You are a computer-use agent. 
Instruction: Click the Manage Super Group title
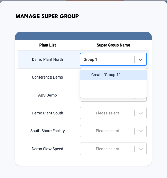point(47,16)
